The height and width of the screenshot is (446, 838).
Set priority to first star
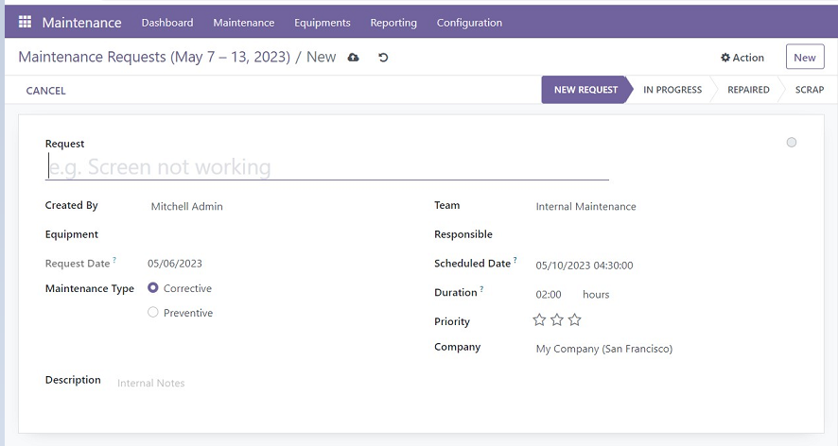coord(539,320)
